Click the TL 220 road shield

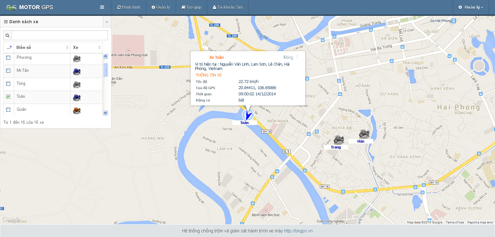(x=165, y=67)
